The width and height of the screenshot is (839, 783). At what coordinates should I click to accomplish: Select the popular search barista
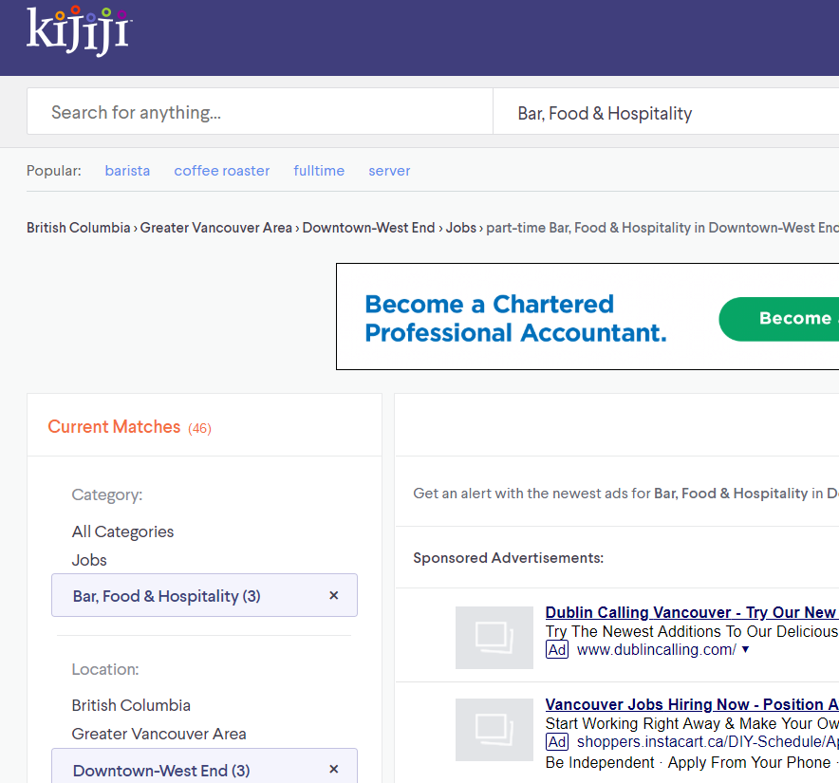(127, 171)
